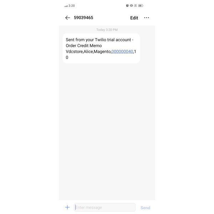Image resolution: width=214 pixels, height=214 pixels.
Task: Tap the data network icon beside battery
Action: click(136, 6)
